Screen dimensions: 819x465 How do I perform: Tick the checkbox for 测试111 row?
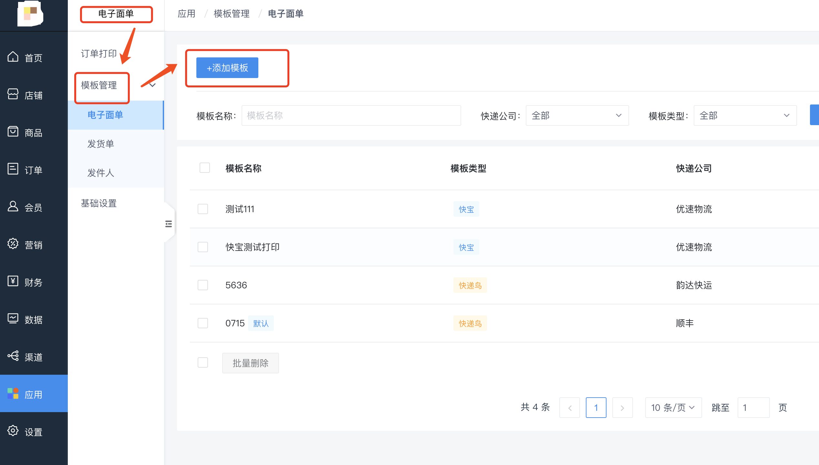pos(203,209)
